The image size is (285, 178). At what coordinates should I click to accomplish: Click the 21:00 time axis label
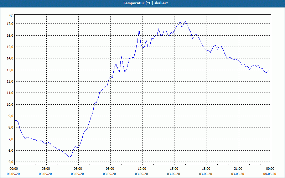pyautogui.click(x=239, y=169)
